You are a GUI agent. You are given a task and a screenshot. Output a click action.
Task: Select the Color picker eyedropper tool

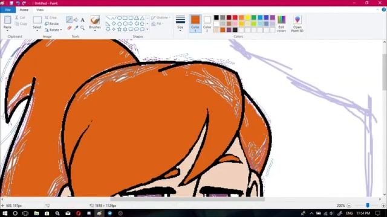click(76, 28)
